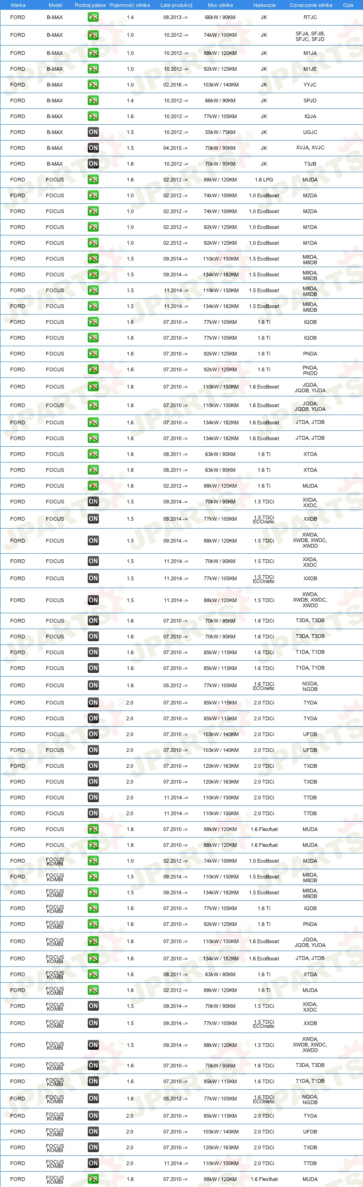Select the FOCUS KOMBI cell in M2DA row
This screenshot has height=1187, width=363.
[55, 862]
